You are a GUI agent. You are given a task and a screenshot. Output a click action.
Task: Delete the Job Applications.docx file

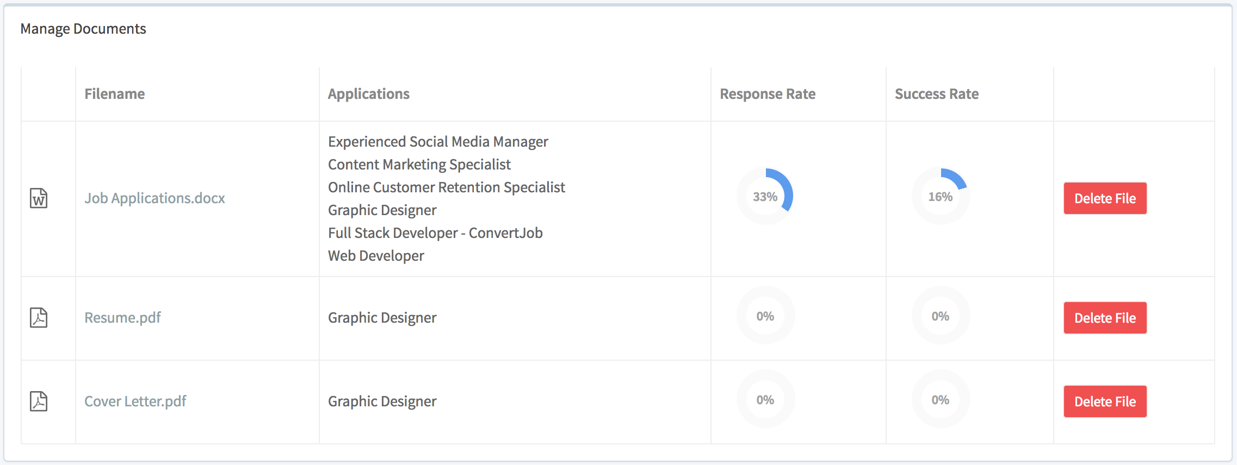click(x=1105, y=198)
